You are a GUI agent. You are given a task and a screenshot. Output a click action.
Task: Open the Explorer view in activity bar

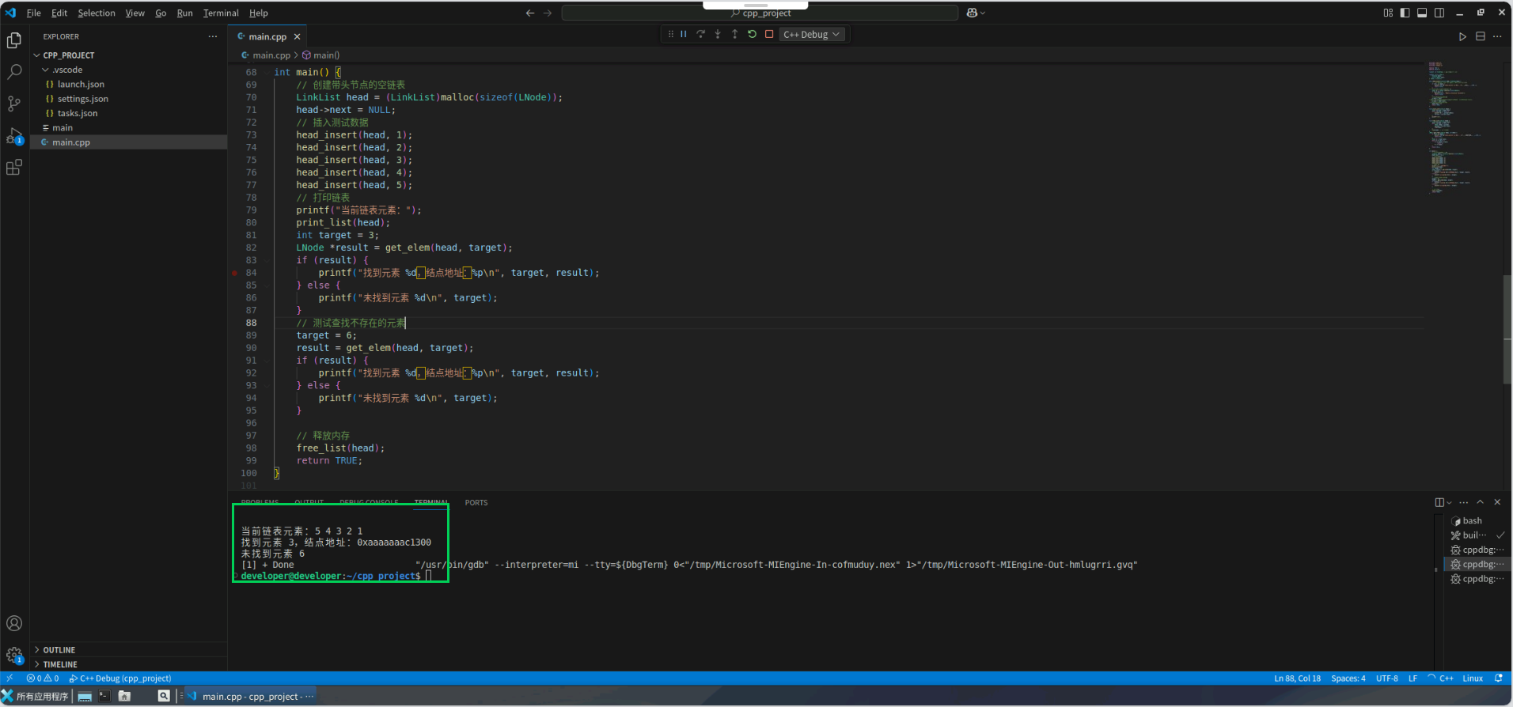pyautogui.click(x=14, y=40)
